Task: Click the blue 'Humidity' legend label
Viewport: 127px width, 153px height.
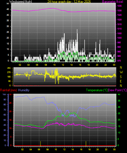Action: tap(24, 90)
